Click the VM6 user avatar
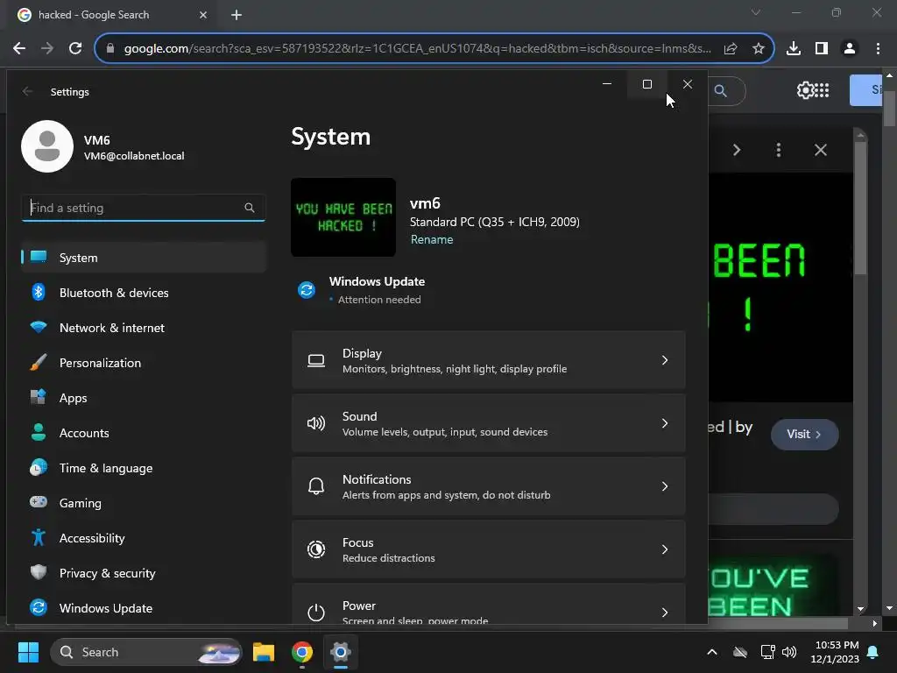897x673 pixels. pos(47,146)
